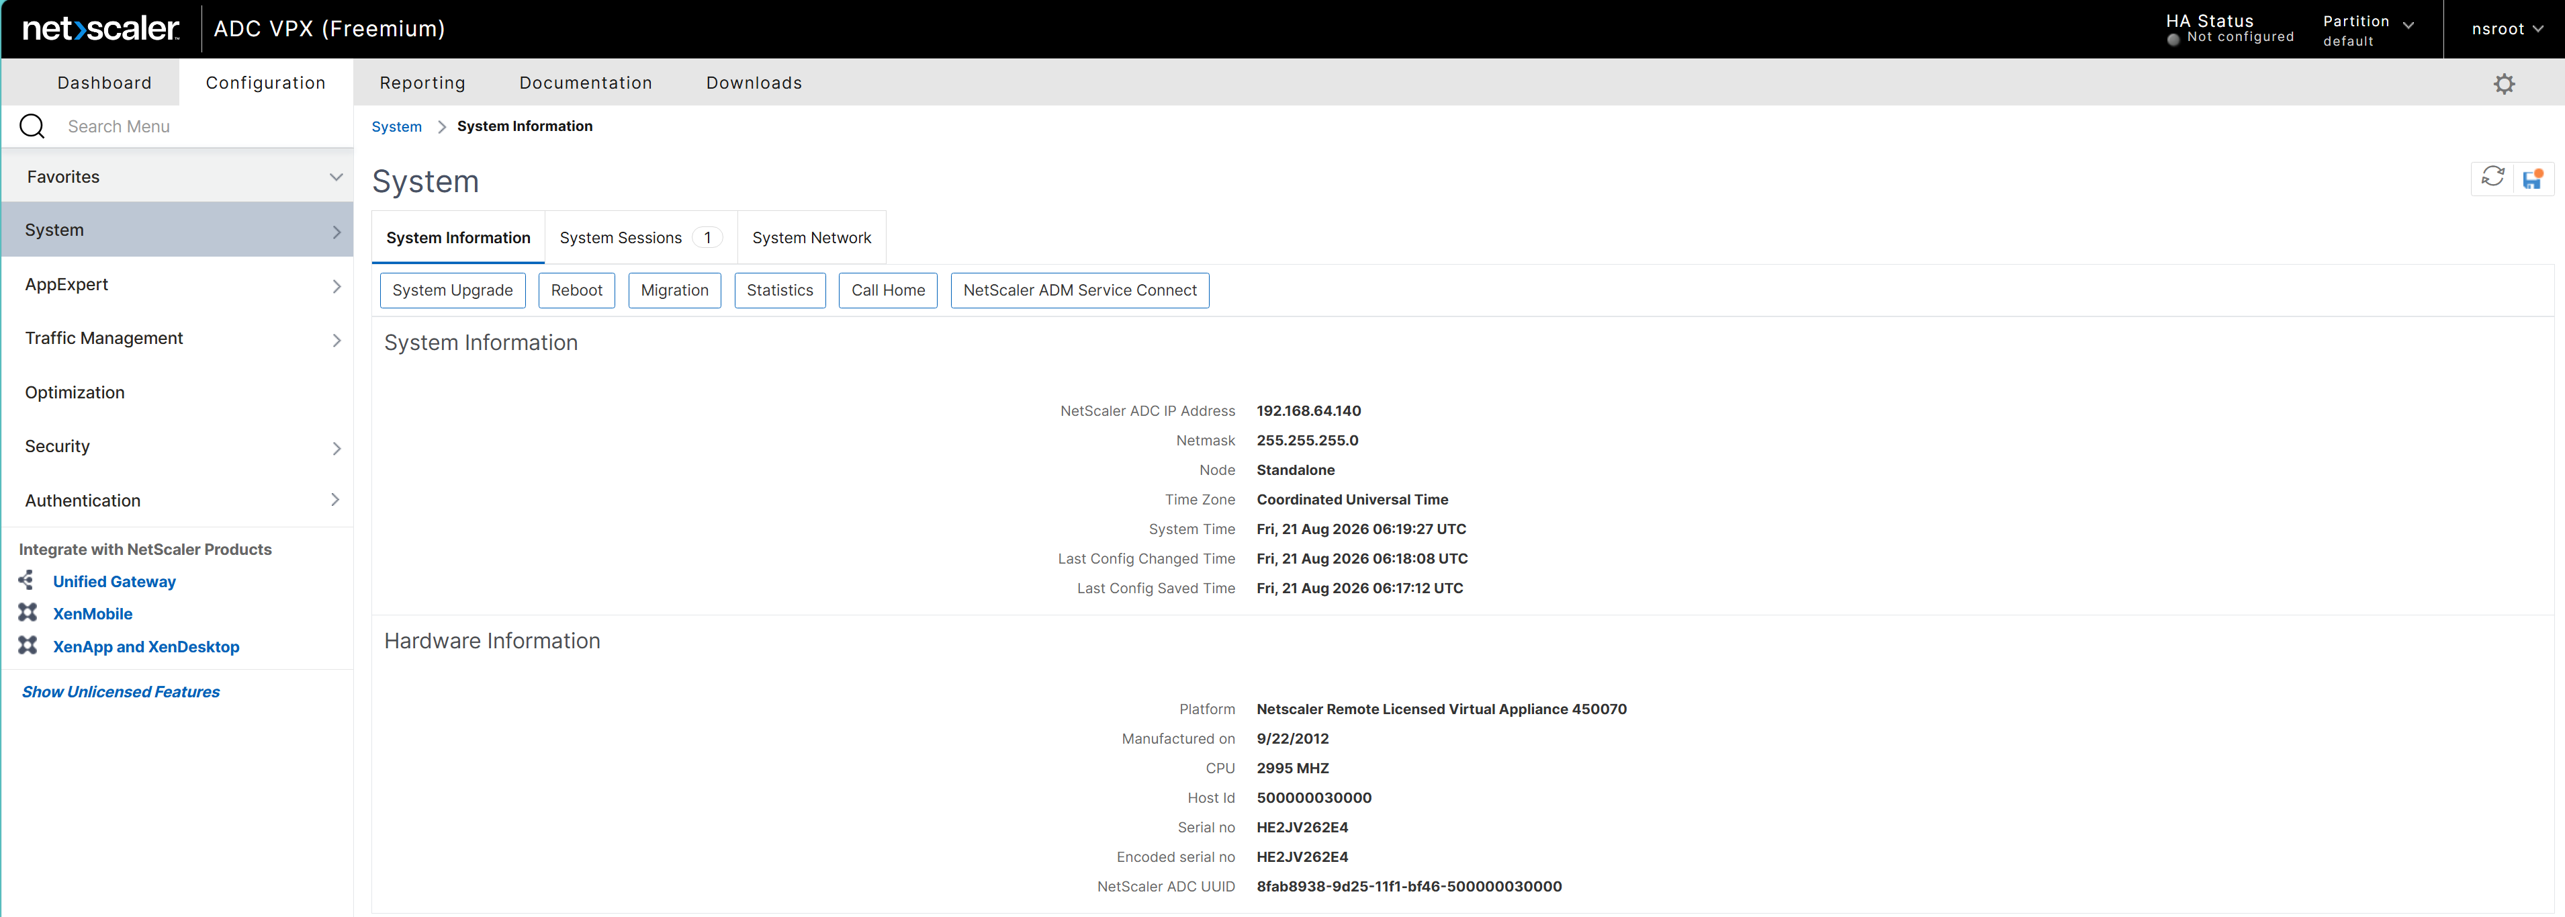Click the netmask value 255.255.255.0
Image resolution: width=2565 pixels, height=917 pixels.
(x=1308, y=440)
